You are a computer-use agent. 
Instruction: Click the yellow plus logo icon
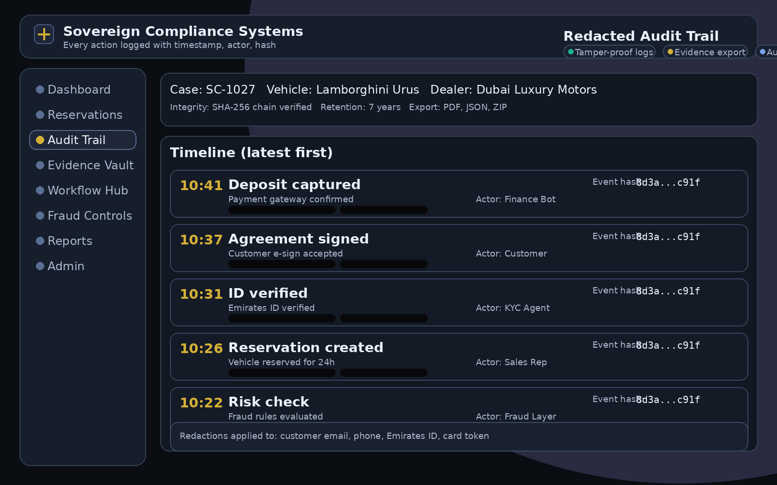pos(44,34)
